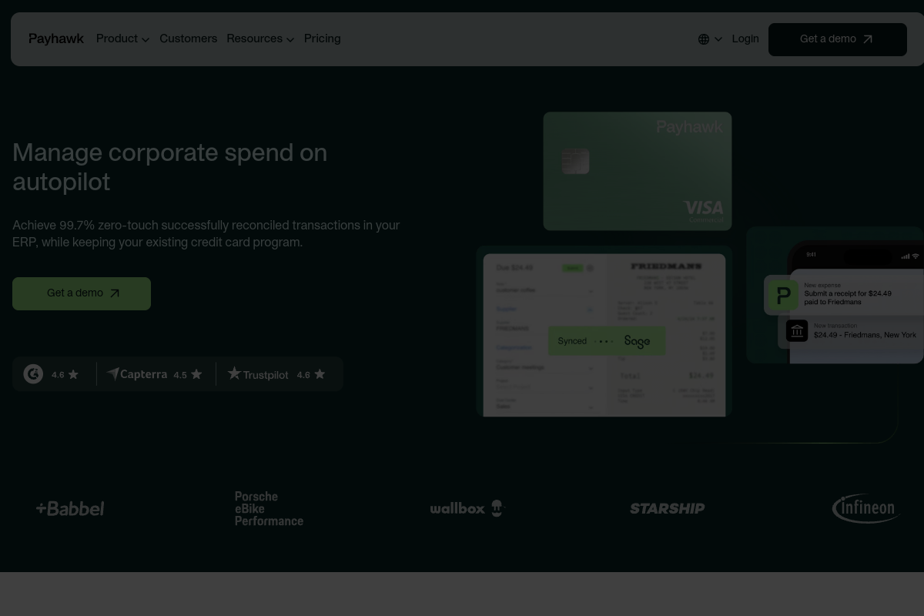924x616 pixels.
Task: Click the green hero Get a demo button
Action: [x=82, y=293]
